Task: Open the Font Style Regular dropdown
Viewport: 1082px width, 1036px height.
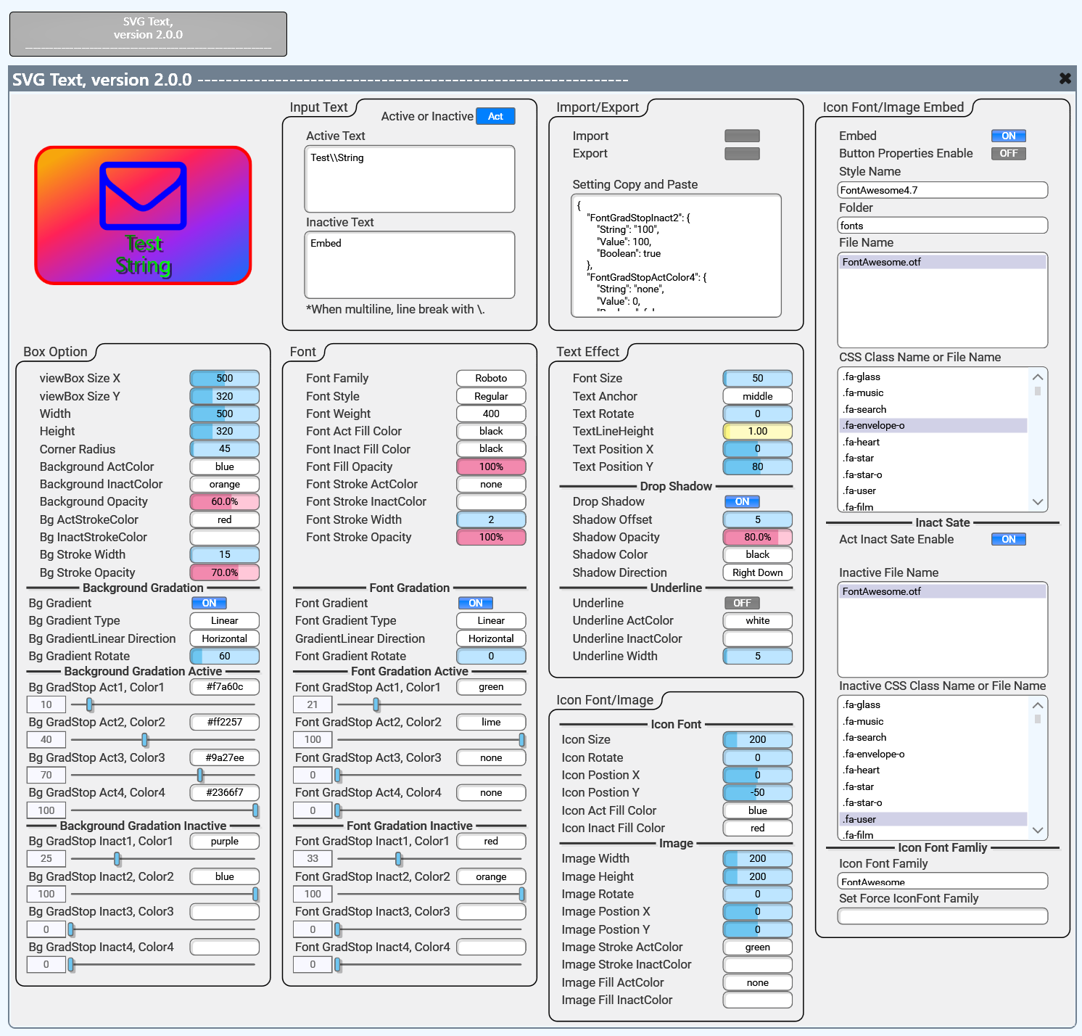Action: 491,396
